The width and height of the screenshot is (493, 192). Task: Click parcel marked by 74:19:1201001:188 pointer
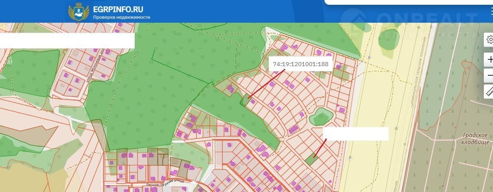245,100
